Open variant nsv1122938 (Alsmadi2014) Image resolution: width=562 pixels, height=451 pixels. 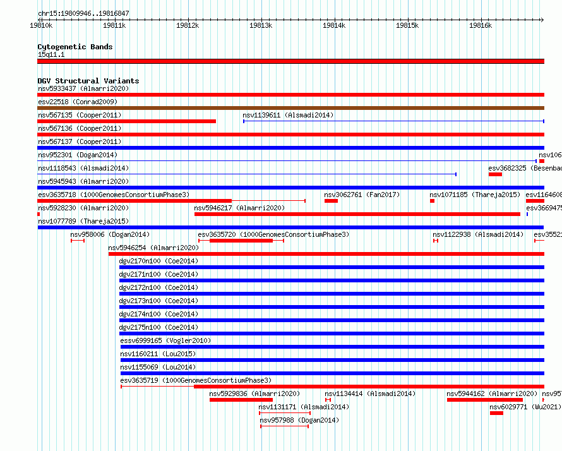point(478,234)
